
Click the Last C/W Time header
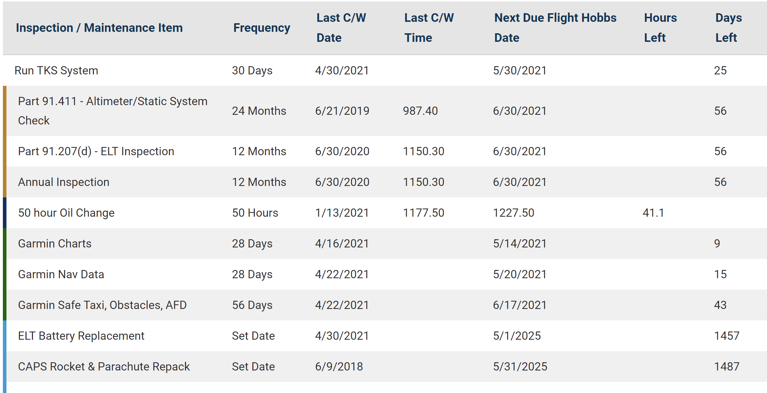(429, 28)
